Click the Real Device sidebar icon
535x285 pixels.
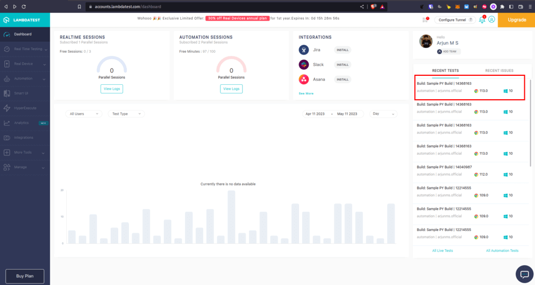[x=7, y=64]
